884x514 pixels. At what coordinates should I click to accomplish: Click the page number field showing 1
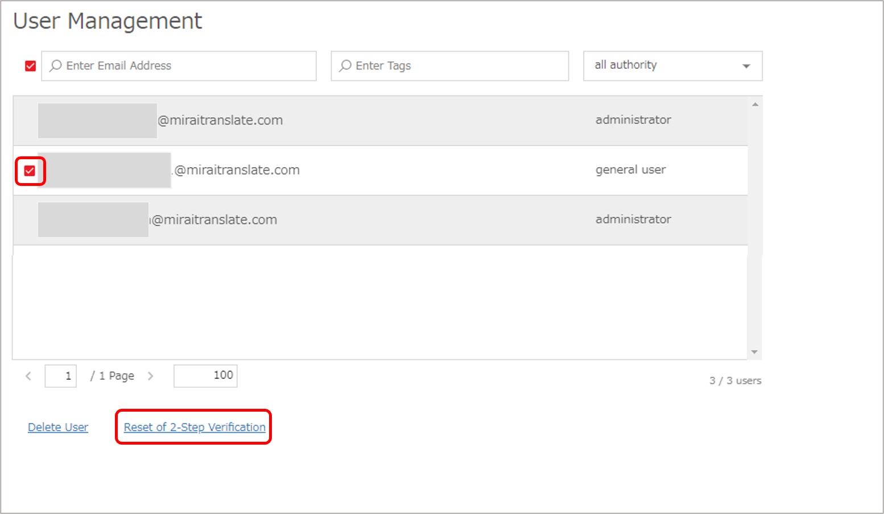(61, 376)
